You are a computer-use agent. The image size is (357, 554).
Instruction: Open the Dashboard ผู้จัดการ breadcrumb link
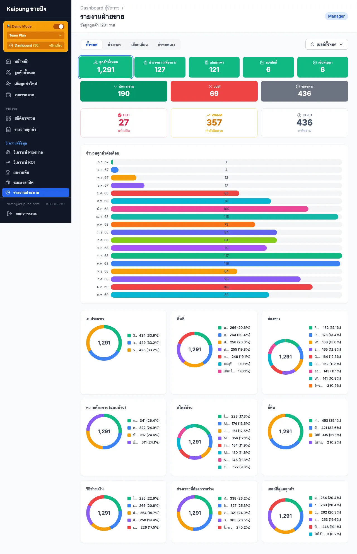tap(100, 8)
